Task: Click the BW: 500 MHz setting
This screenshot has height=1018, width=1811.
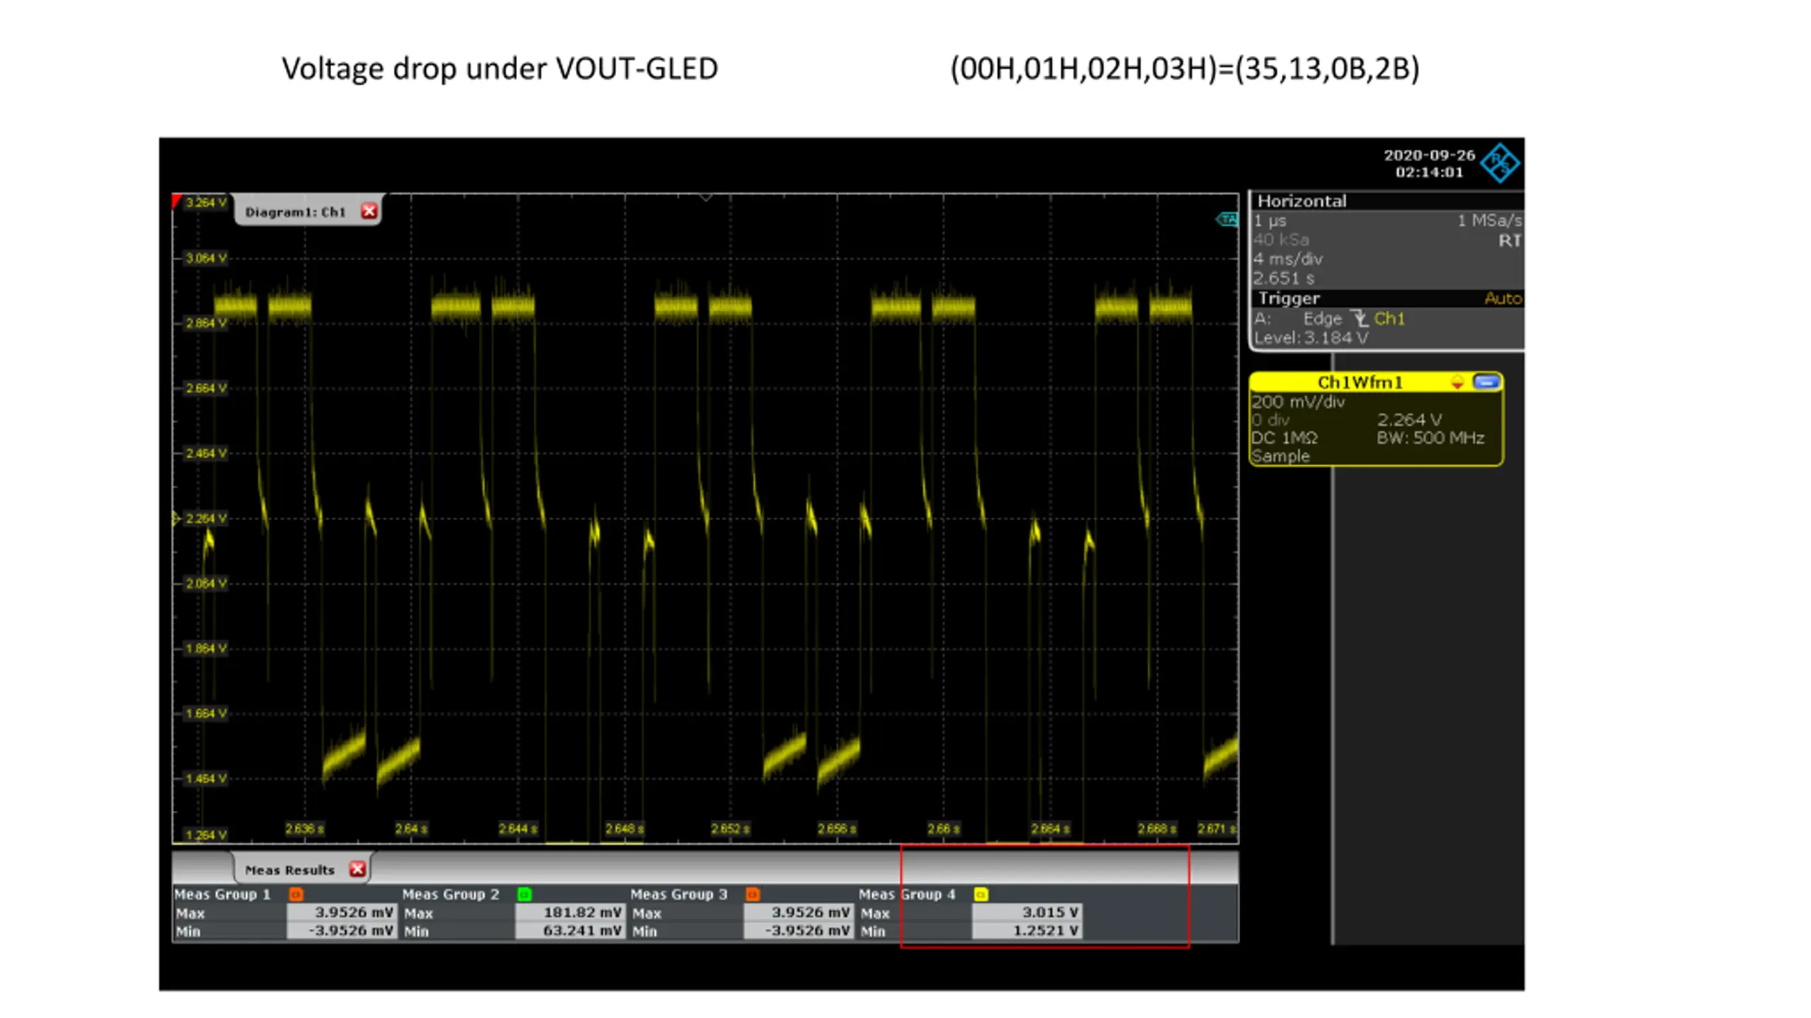Action: tap(1430, 438)
